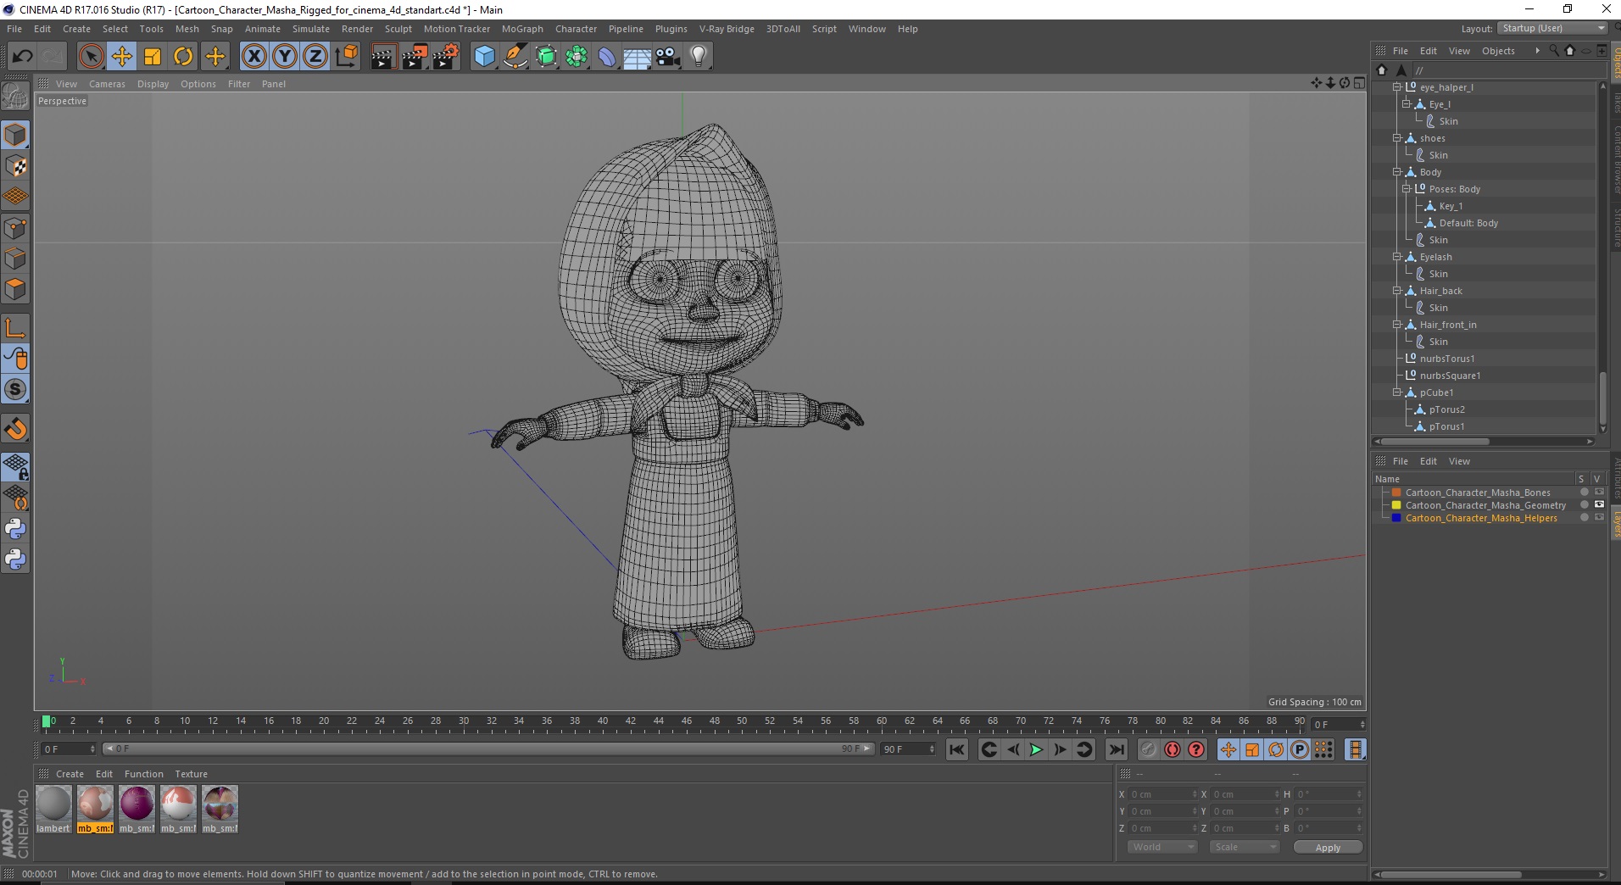Select the lambert material swatch
The width and height of the screenshot is (1621, 885).
(x=53, y=809)
